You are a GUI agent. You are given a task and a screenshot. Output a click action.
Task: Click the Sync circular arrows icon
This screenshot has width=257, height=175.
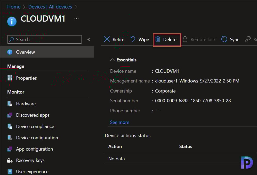coord(224,39)
